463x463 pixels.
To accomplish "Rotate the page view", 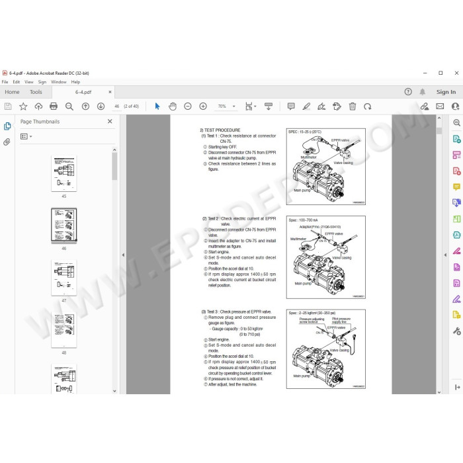I will tap(367, 106).
